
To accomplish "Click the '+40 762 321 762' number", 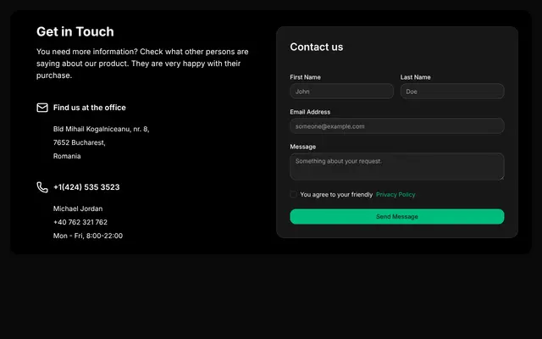I will 80,222.
